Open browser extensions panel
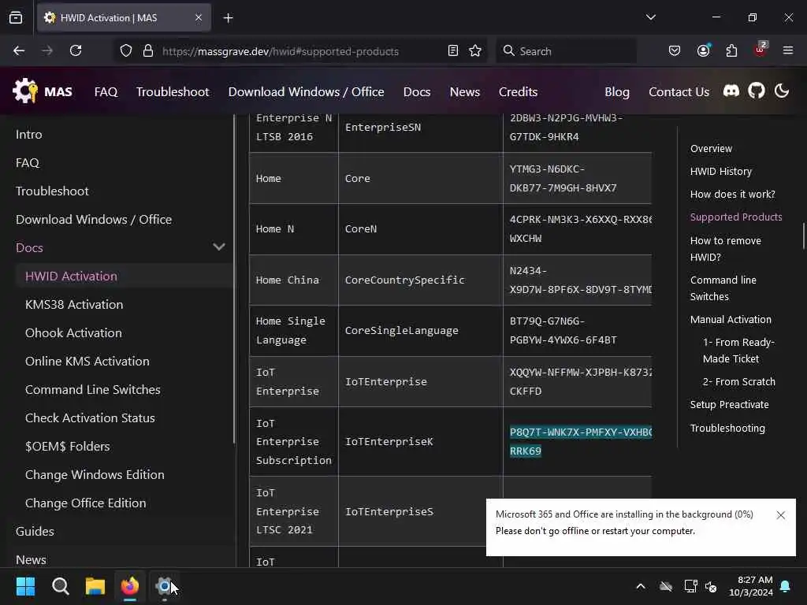Viewport: 807px width, 605px height. point(731,50)
